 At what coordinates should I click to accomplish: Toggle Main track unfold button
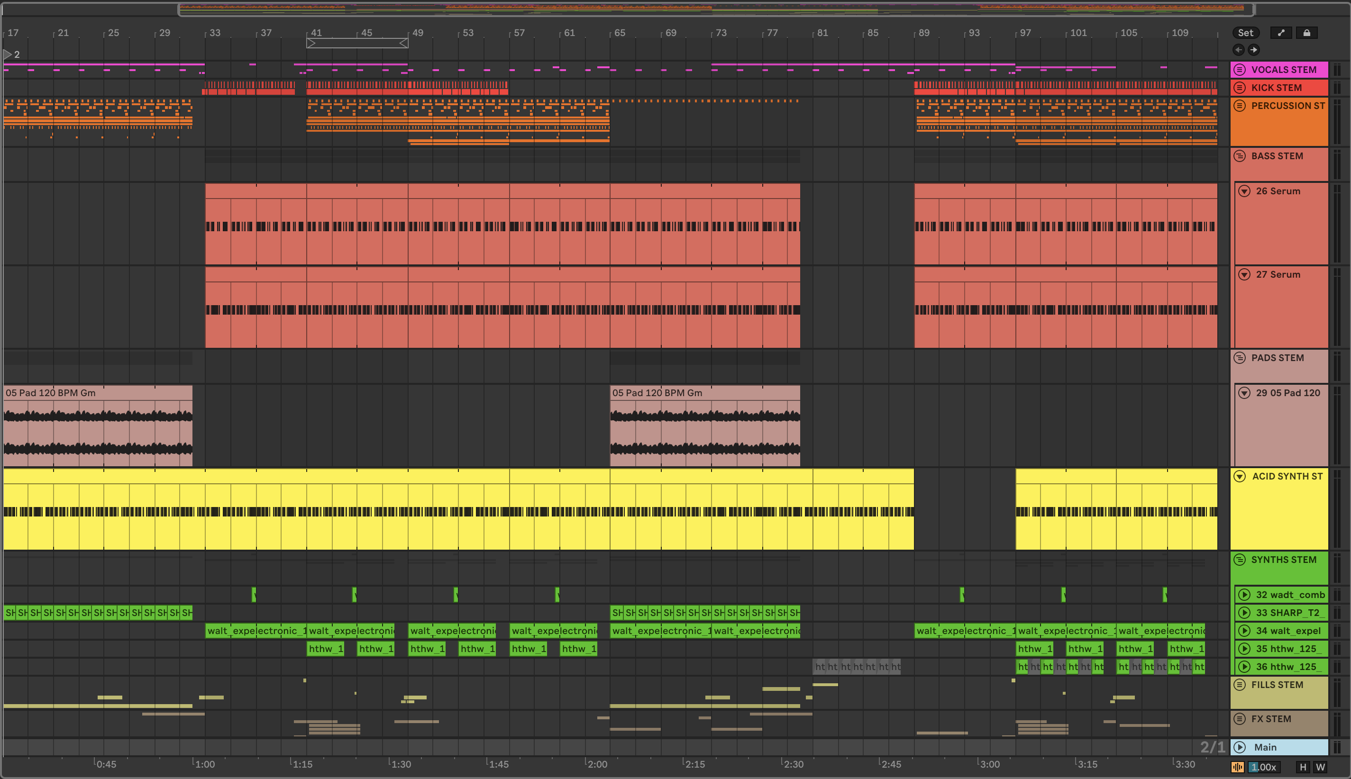(x=1240, y=747)
